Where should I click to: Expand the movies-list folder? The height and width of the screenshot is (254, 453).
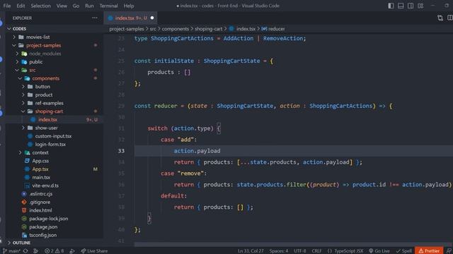coord(55,37)
